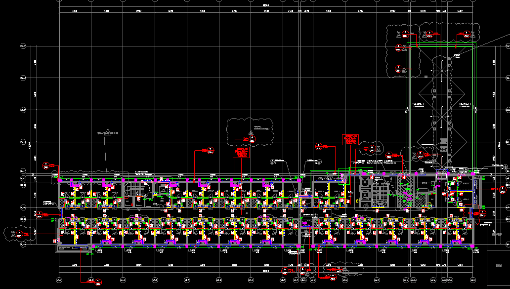Click the red-framed note box above the building center
The width and height of the screenshot is (510, 289).
[x=242, y=152]
